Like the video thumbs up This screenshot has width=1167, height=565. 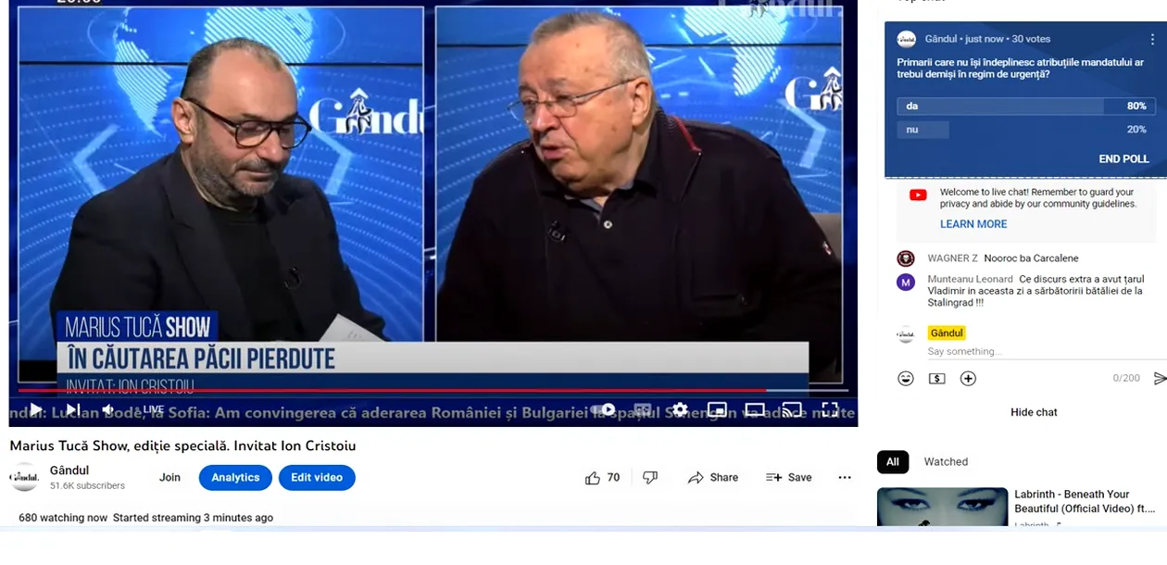(602, 478)
